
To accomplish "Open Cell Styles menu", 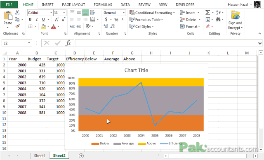I will (141, 26).
